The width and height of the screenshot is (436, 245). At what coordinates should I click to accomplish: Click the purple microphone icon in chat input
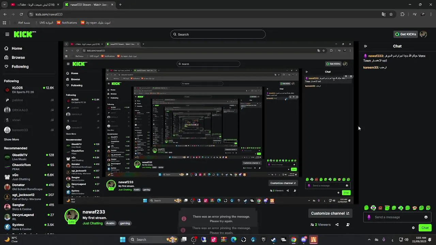click(369, 217)
